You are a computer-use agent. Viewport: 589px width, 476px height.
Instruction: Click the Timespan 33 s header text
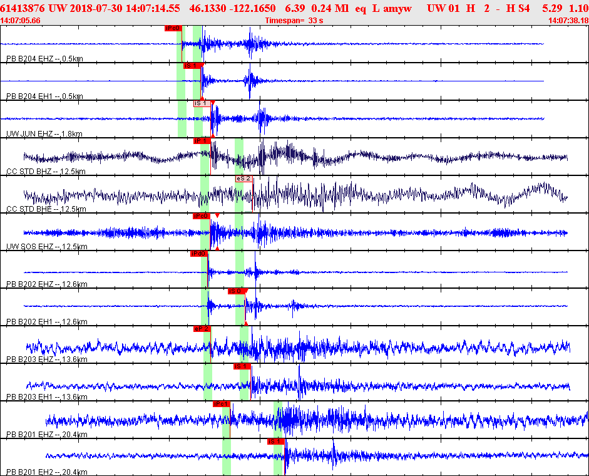coord(294,21)
